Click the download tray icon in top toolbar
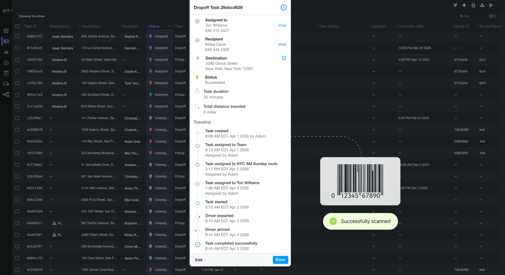Image resolution: width=505 pixels, height=275 pixels. [482, 5]
